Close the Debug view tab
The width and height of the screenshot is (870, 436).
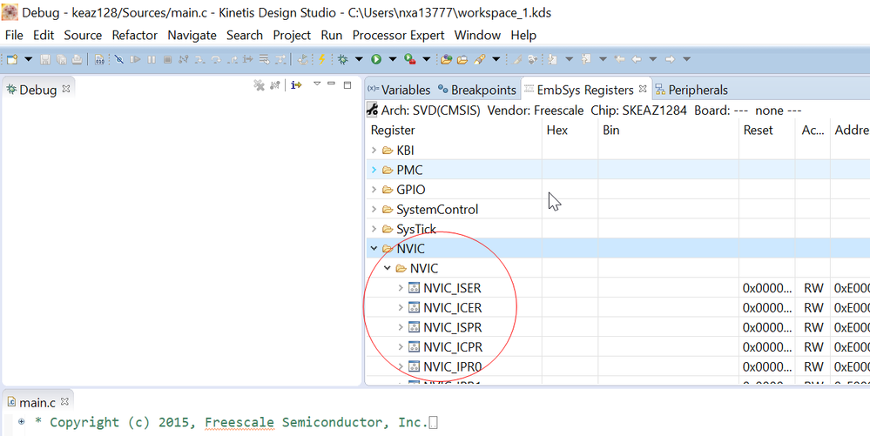pyautogui.click(x=66, y=89)
